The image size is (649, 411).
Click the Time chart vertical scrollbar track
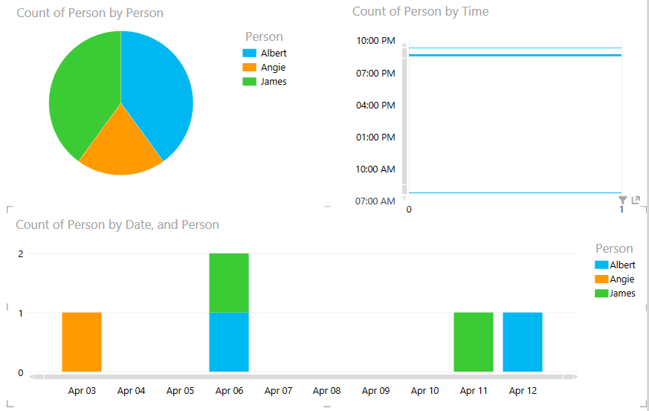click(404, 119)
